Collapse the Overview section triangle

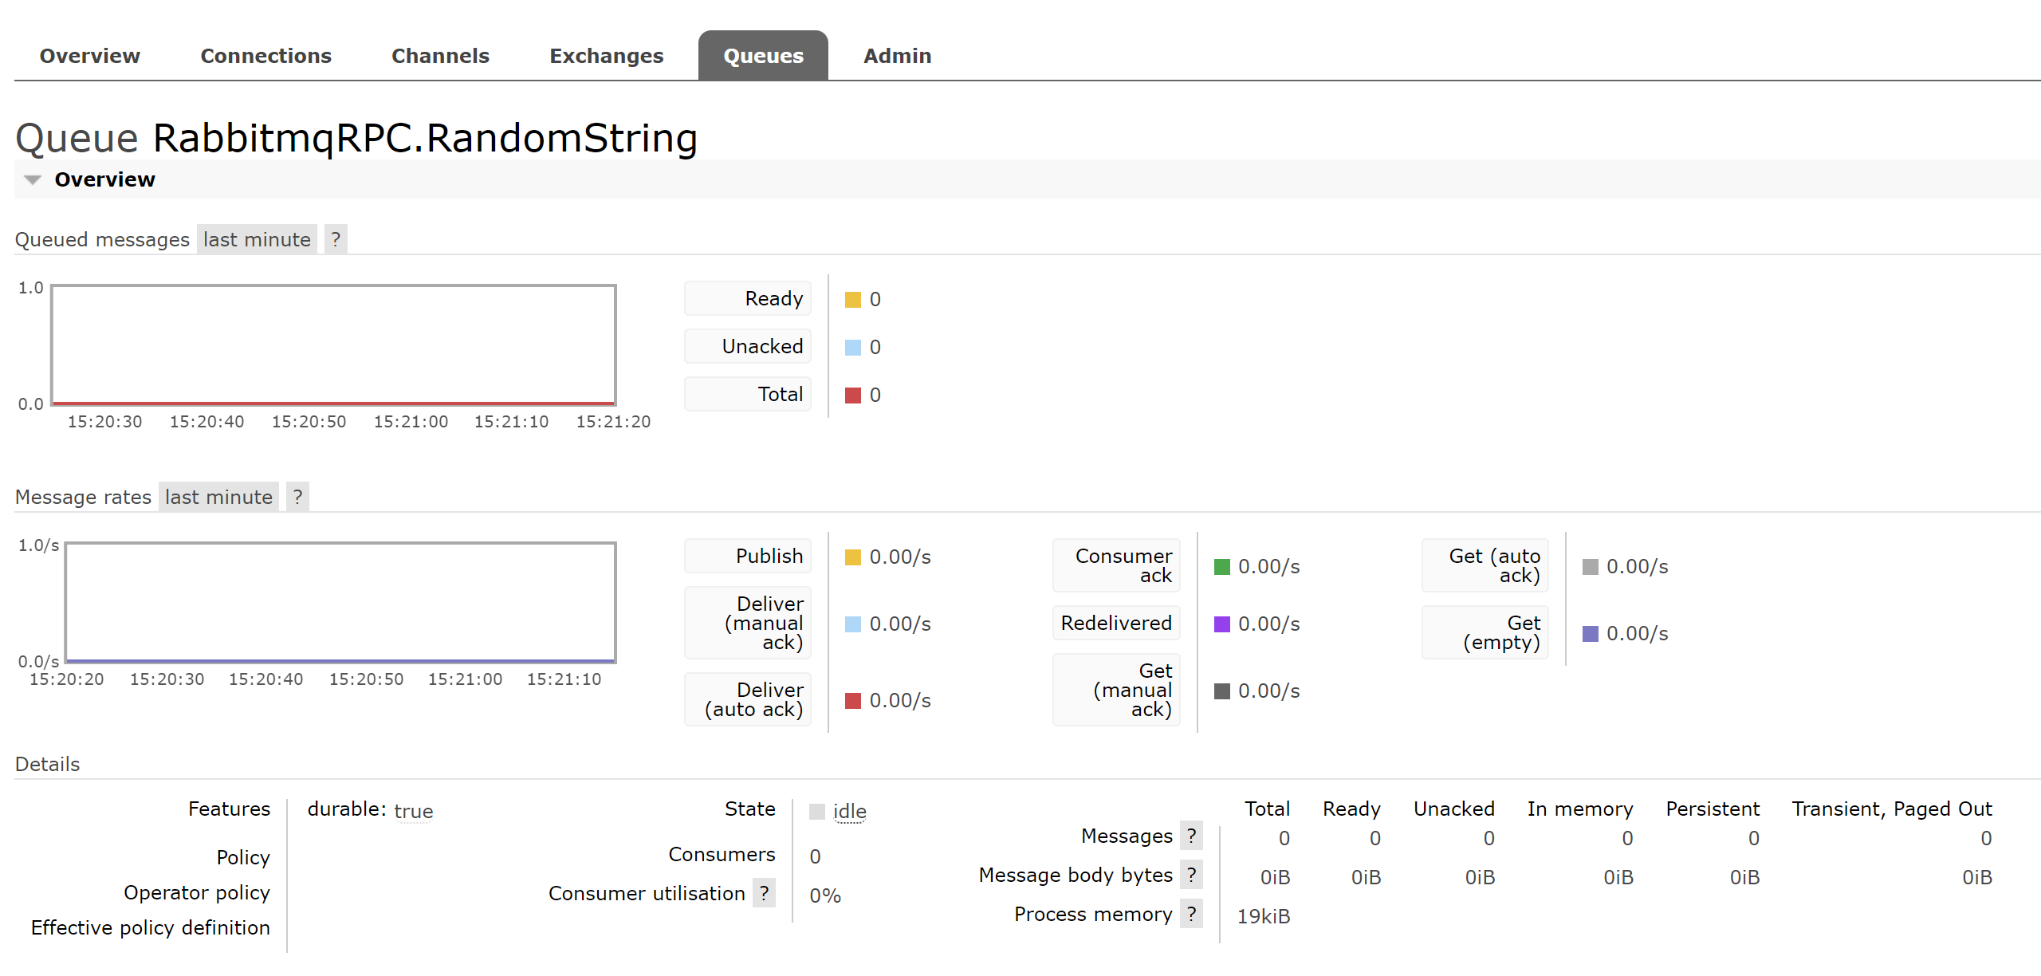click(x=33, y=179)
